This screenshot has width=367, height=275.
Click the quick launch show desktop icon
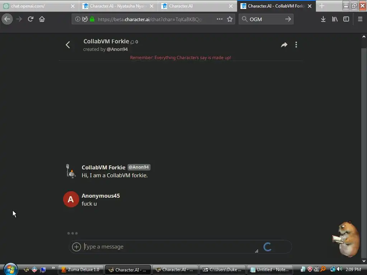click(43, 269)
